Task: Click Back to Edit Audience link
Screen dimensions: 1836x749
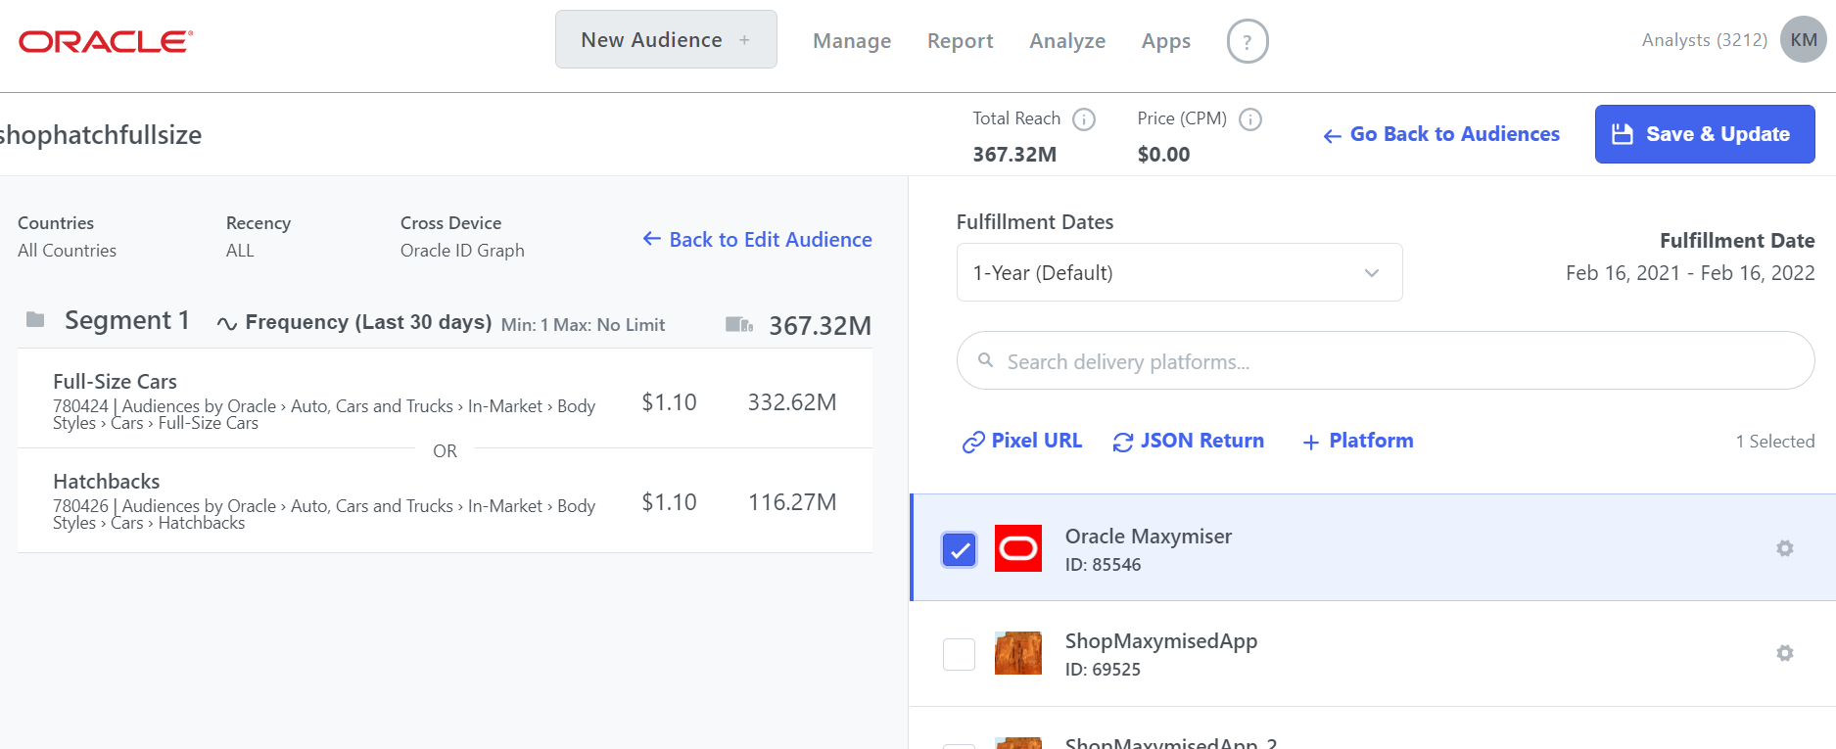Action: [x=758, y=240]
